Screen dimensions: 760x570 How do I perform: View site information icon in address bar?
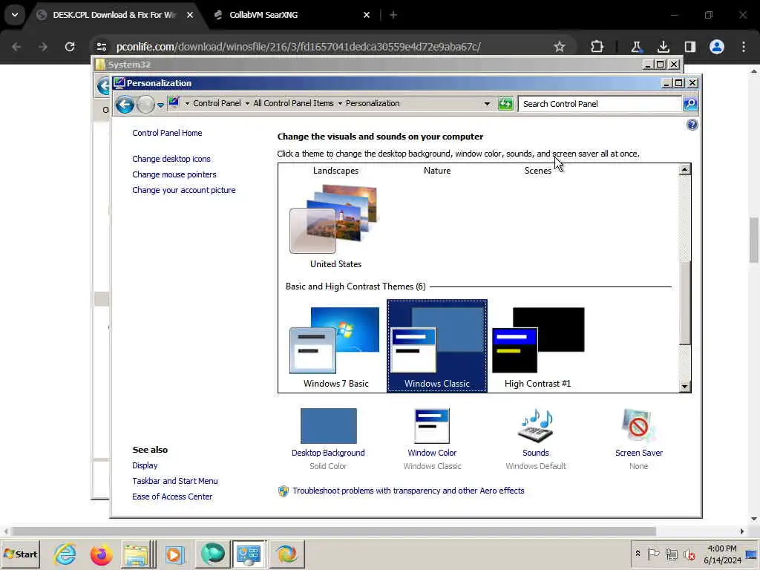pyautogui.click(x=101, y=47)
